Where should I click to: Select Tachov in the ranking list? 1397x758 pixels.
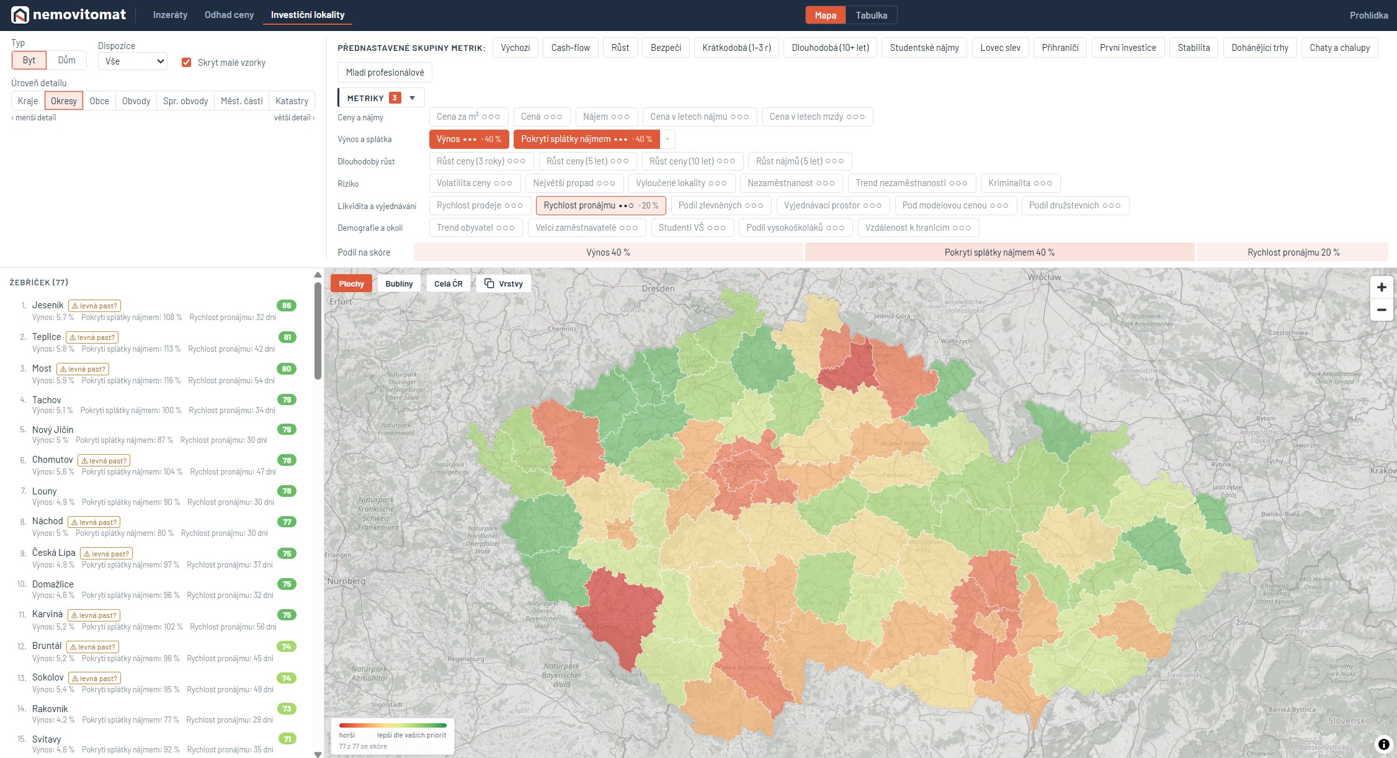(x=154, y=404)
